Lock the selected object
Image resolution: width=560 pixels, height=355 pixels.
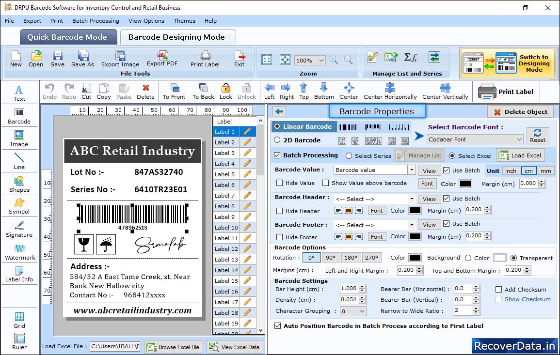point(226,92)
